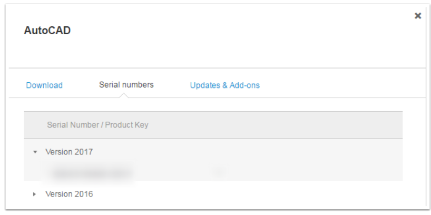Select the Serial numbers tab
Image resolution: width=431 pixels, height=215 pixels.
[126, 85]
